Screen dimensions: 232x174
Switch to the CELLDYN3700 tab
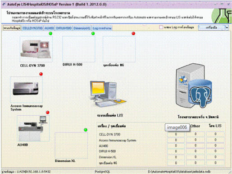pos(32,28)
